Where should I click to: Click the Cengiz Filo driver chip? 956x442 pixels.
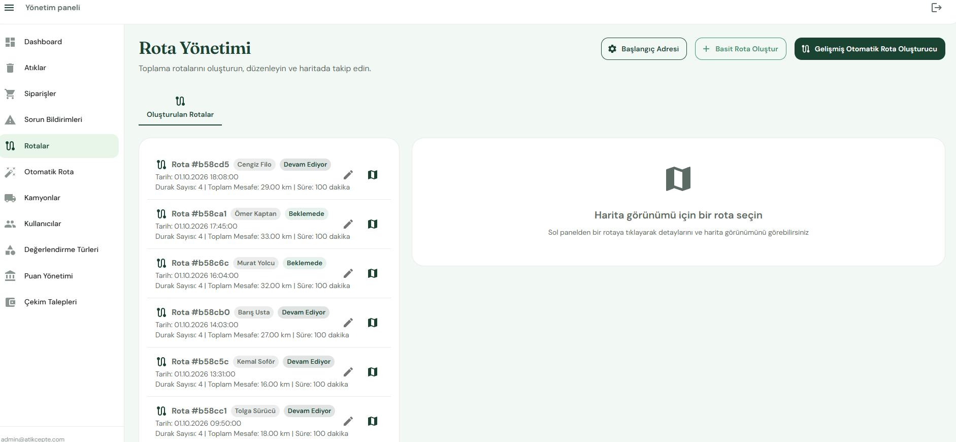[254, 165]
